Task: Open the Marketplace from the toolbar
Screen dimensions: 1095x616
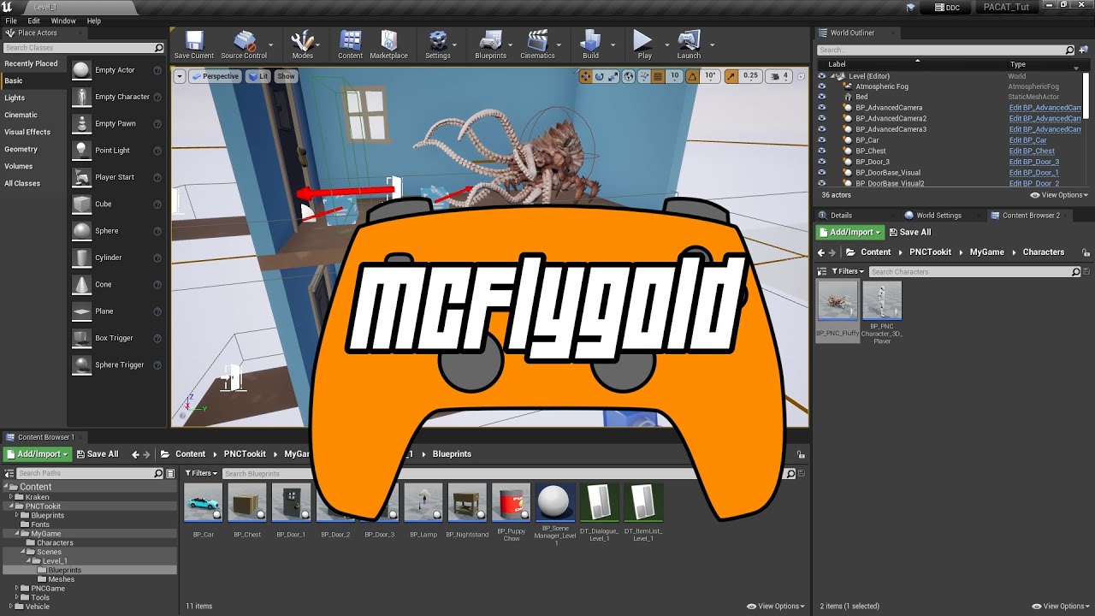Action: 388,44
